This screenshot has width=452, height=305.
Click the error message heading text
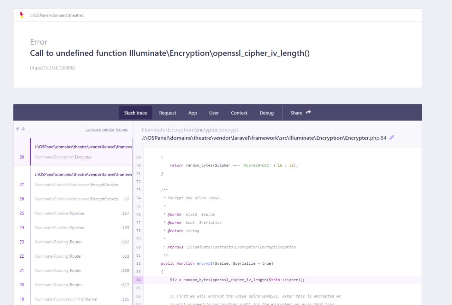[x=170, y=53]
